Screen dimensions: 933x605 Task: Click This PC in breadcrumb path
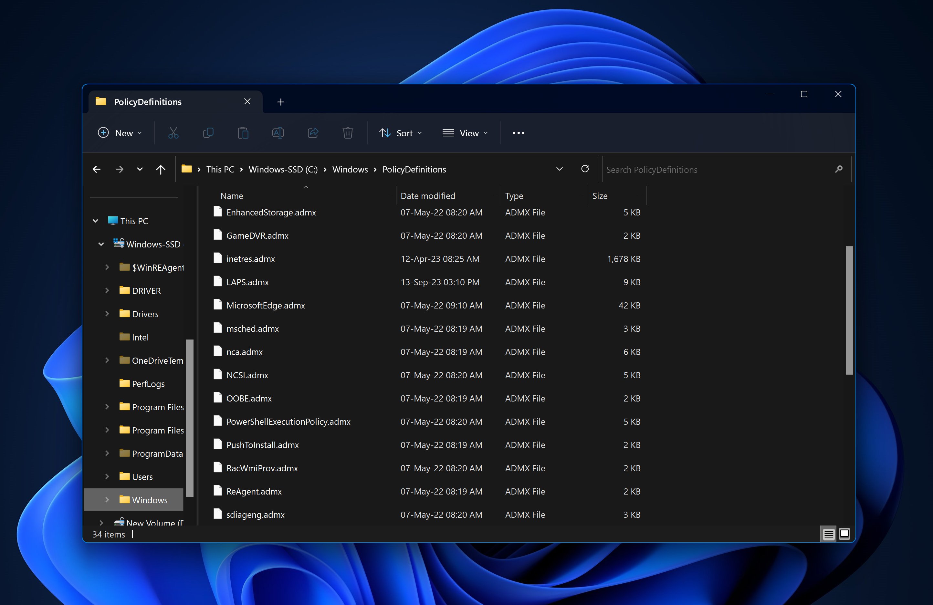coord(220,169)
